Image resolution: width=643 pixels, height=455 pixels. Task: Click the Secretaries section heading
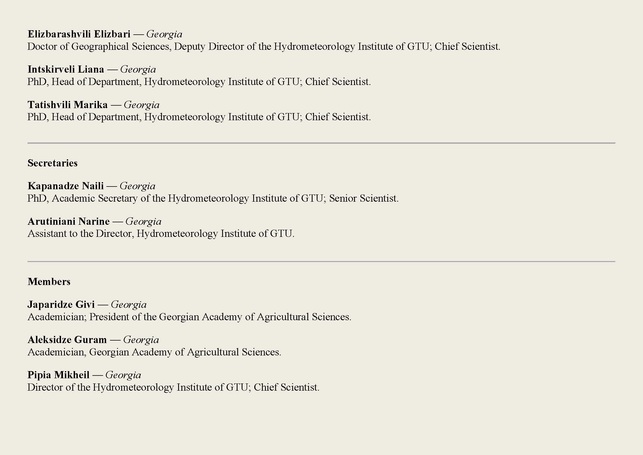(x=53, y=163)
